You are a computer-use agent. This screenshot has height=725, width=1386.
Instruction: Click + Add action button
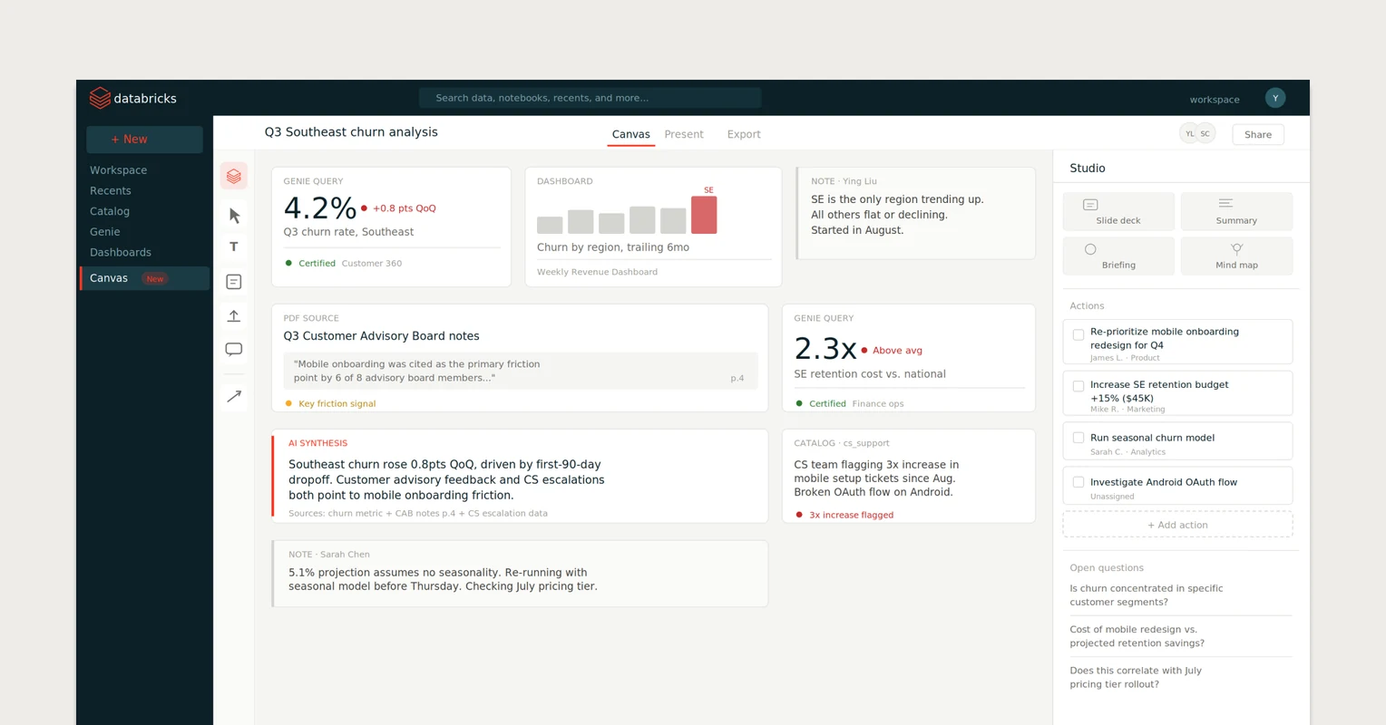coord(1177,525)
